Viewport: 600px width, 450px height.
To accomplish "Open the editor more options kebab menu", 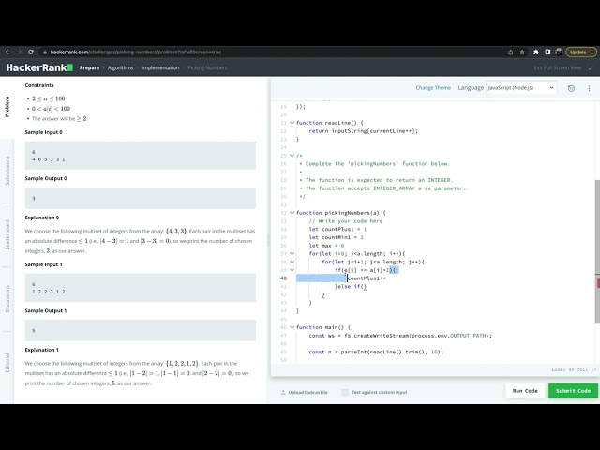I will coord(590,88).
